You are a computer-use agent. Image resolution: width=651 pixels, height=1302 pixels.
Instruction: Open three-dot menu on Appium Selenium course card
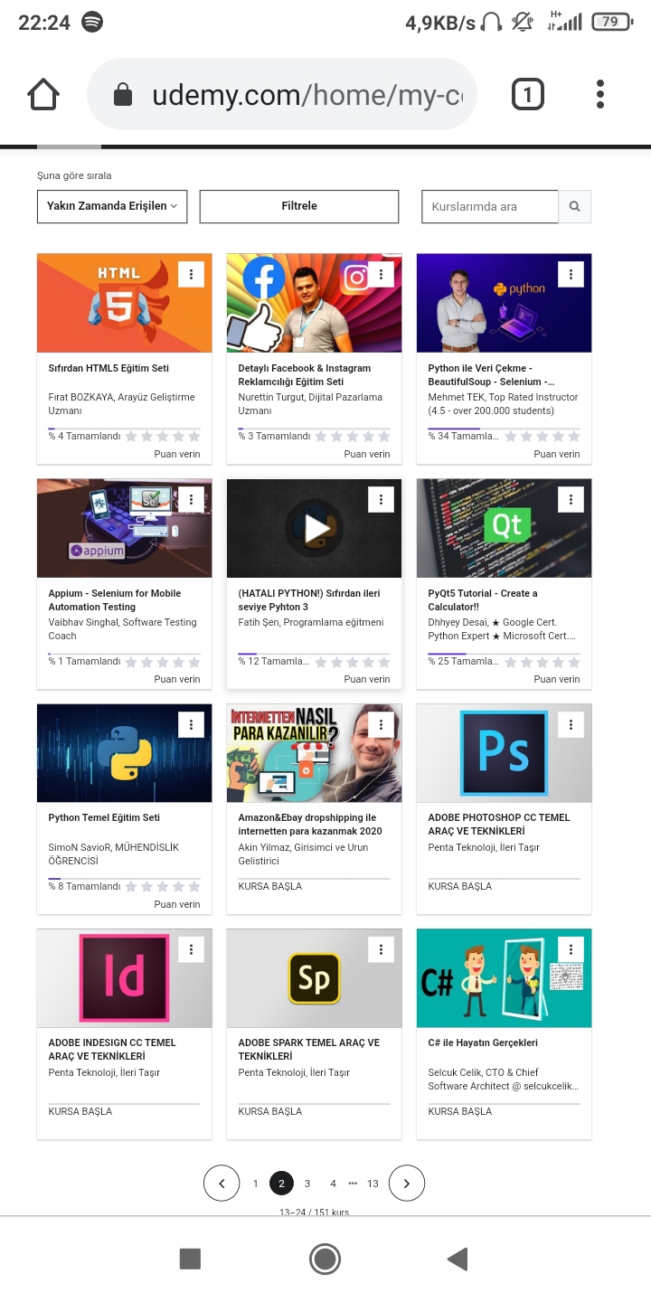click(x=191, y=499)
